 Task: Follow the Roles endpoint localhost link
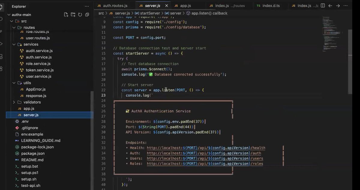pyautogui.click(x=205, y=164)
